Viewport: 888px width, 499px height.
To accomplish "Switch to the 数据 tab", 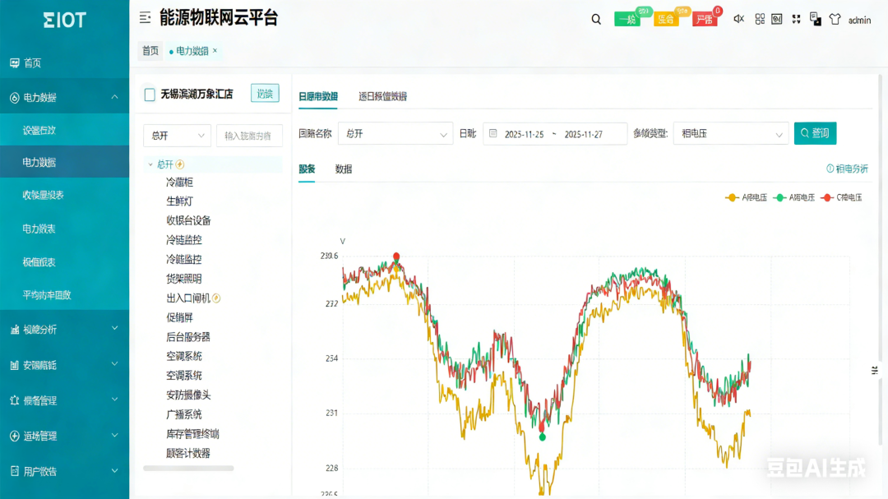I will click(344, 169).
